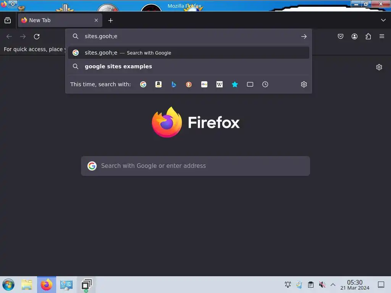Screen dimensions: 391x293
Task: Open search settings gear in the suggestion panel
Action: 304,84
